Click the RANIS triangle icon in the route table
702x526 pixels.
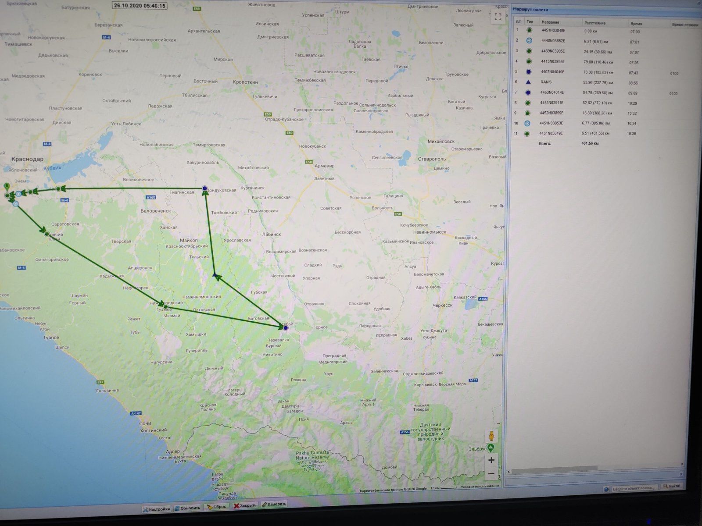coord(529,82)
